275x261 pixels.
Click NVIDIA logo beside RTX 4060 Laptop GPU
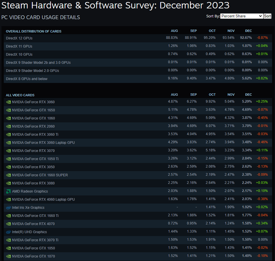pos(8,200)
